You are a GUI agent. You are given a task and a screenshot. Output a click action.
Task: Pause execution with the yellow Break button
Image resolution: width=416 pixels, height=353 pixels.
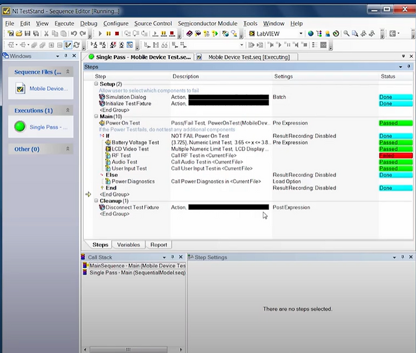coord(109,33)
